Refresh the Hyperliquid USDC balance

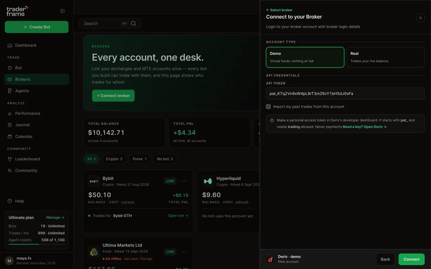coord(242,202)
